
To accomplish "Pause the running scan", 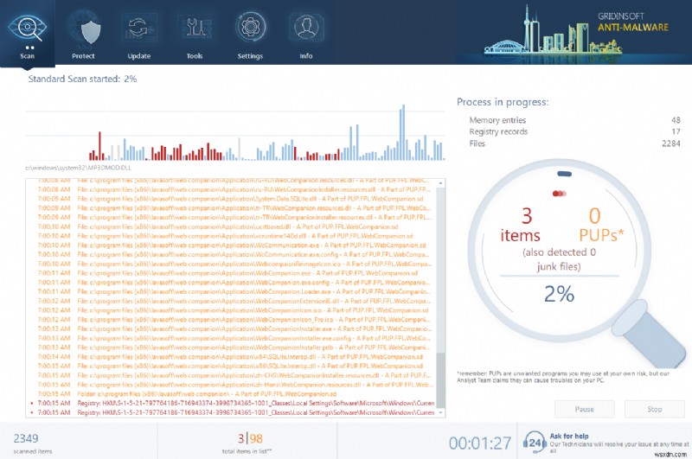I will coord(585,409).
